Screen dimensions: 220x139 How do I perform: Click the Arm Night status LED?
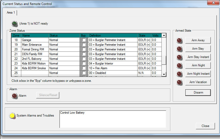[180, 66]
